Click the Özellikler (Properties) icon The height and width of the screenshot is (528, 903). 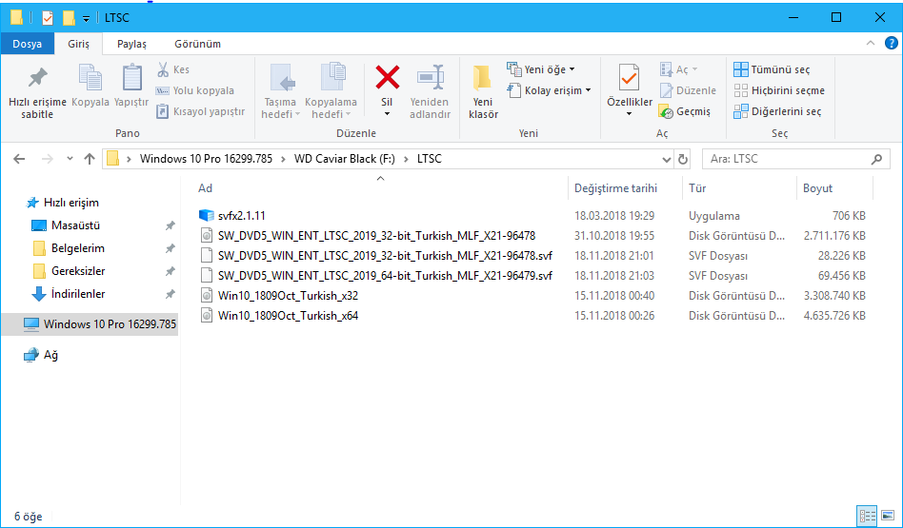pyautogui.click(x=629, y=79)
